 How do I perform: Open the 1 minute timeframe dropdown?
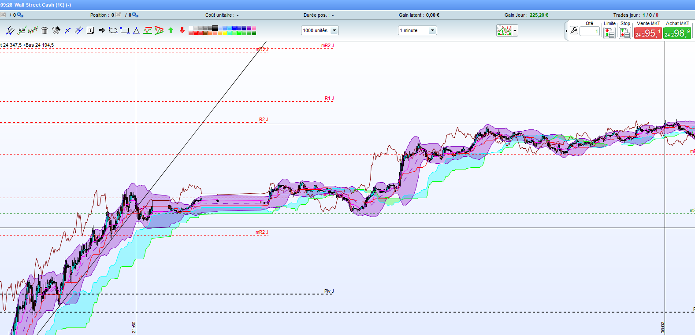coord(417,30)
